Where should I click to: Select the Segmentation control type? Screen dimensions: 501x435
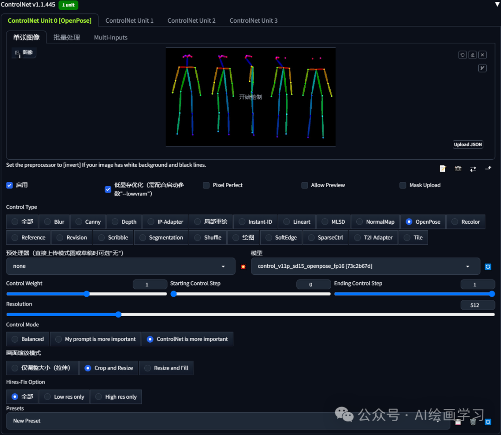161,237
